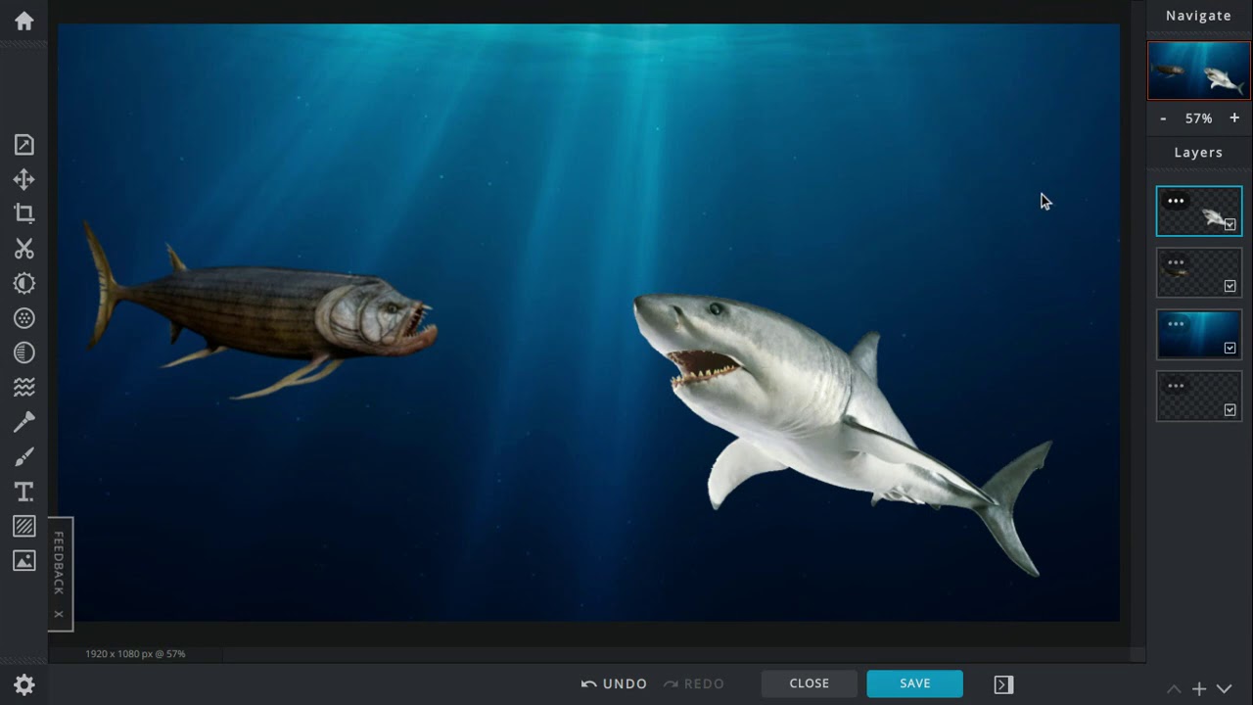1253x705 pixels.
Task: Click the Navigate preview thumbnail
Action: click(x=1199, y=70)
